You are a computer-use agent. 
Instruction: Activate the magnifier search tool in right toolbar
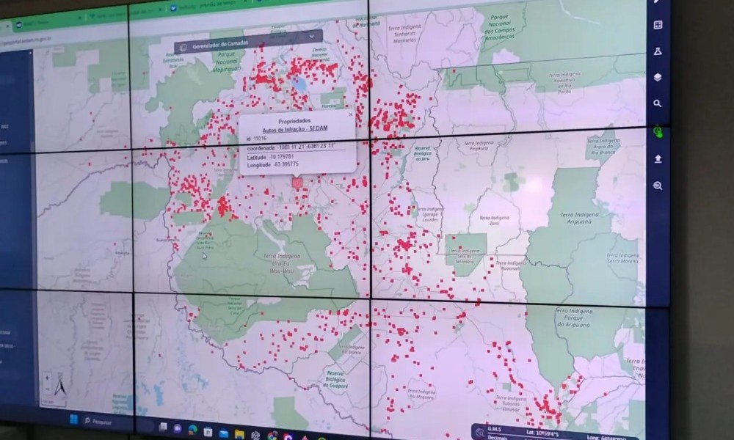(658, 103)
